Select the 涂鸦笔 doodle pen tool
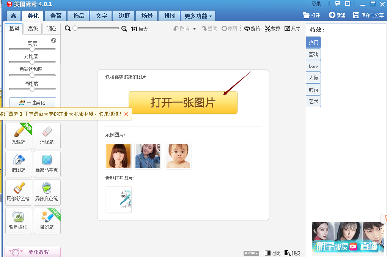Image resolution: width=387 pixels, height=257 pixels. (19, 136)
